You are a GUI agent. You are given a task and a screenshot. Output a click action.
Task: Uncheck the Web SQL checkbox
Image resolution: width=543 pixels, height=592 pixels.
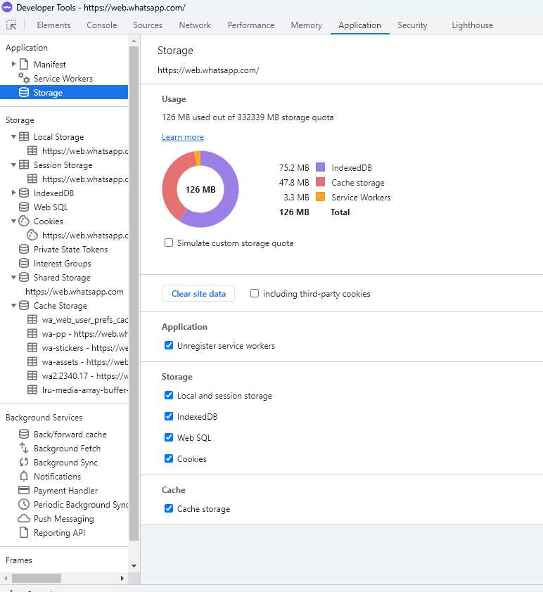point(169,437)
